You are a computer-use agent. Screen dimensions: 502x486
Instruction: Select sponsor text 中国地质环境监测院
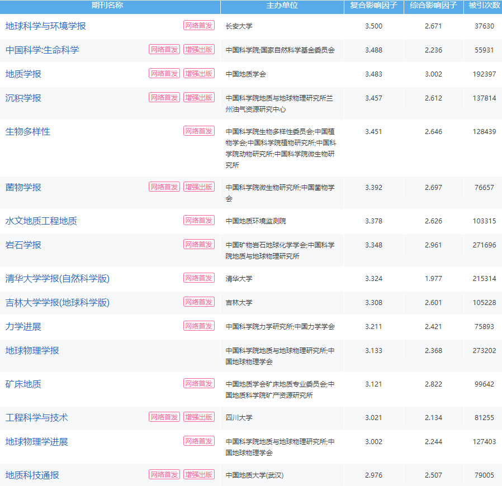[255, 221]
